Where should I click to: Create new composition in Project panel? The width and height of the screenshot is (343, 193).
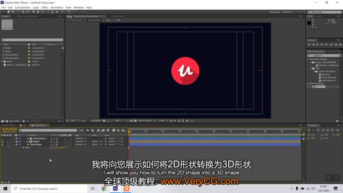(11, 121)
